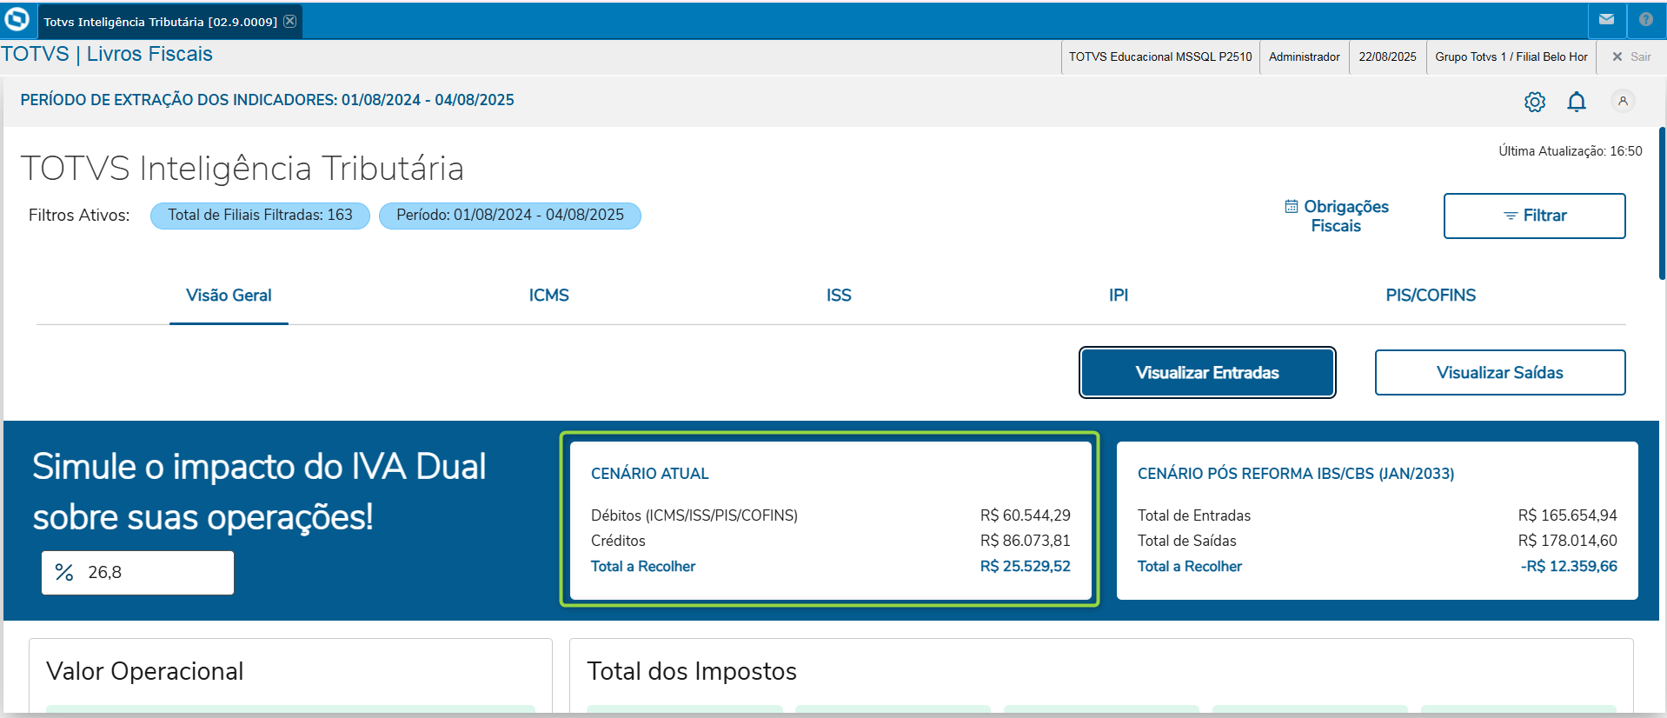Click the Sair exit button

click(x=1631, y=57)
